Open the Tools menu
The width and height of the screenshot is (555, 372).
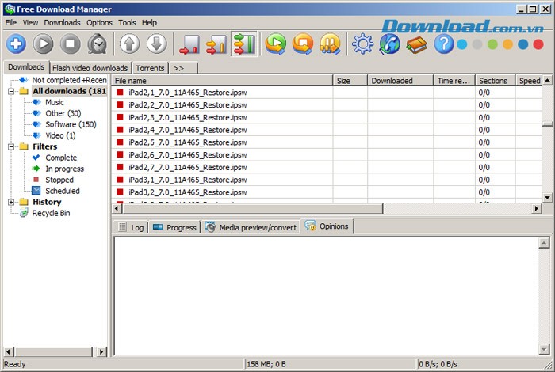coord(127,23)
